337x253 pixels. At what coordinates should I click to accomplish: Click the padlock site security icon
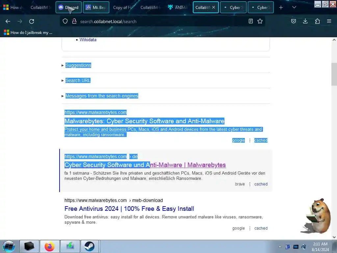point(74,21)
